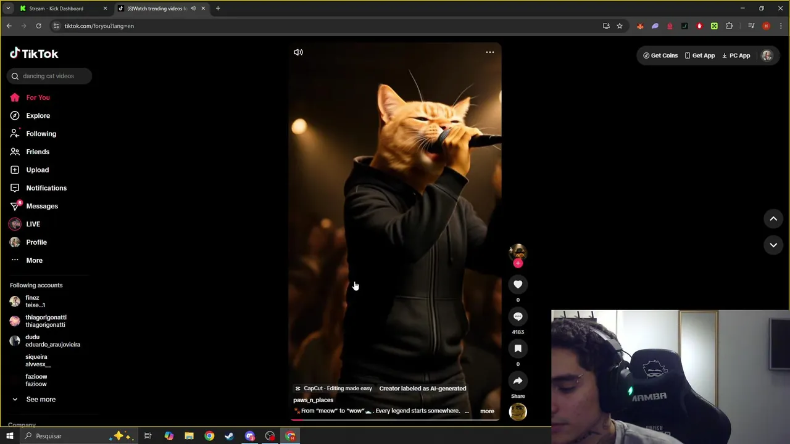Open the paws_n_places creator name
Image resolution: width=790 pixels, height=444 pixels.
pos(313,400)
